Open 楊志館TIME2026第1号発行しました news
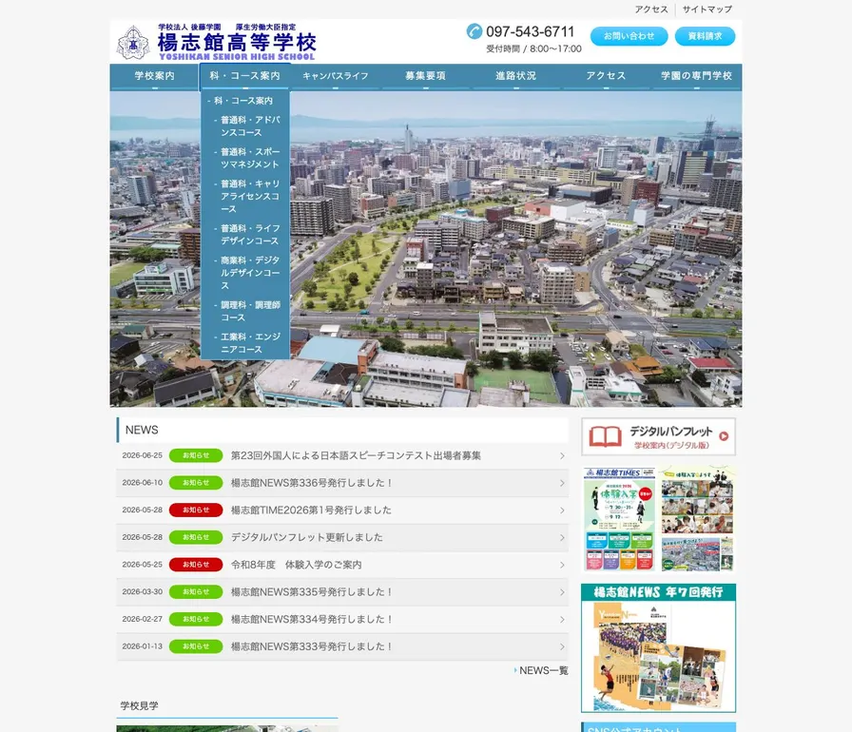The width and height of the screenshot is (852, 732). [x=311, y=510]
